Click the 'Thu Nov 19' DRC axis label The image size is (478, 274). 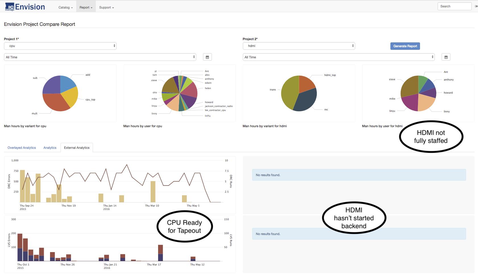[69, 206]
